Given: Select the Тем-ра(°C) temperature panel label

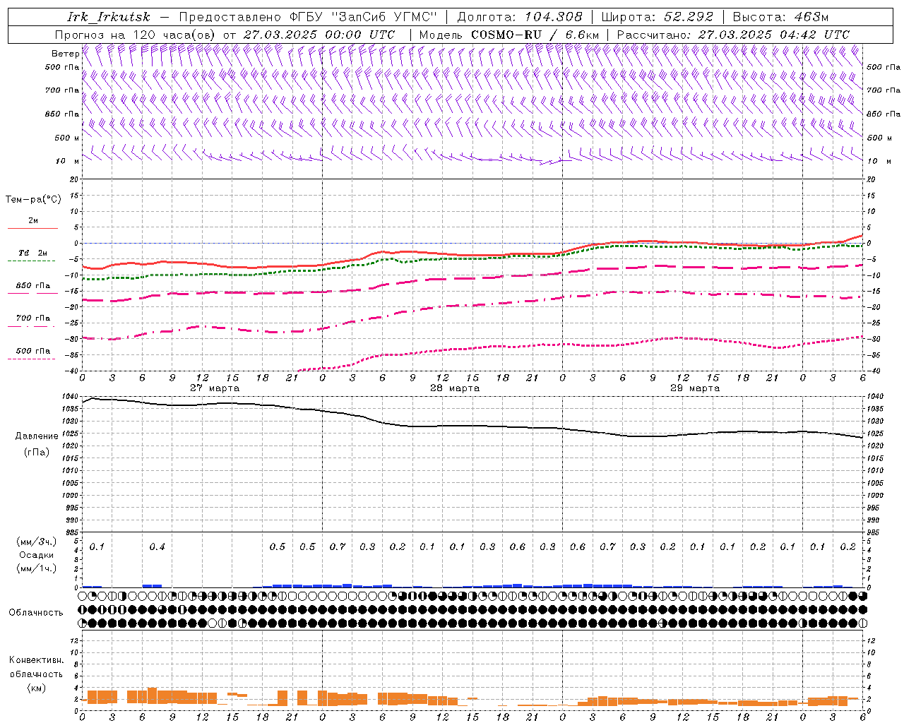Looking at the screenshot, I should (x=33, y=200).
